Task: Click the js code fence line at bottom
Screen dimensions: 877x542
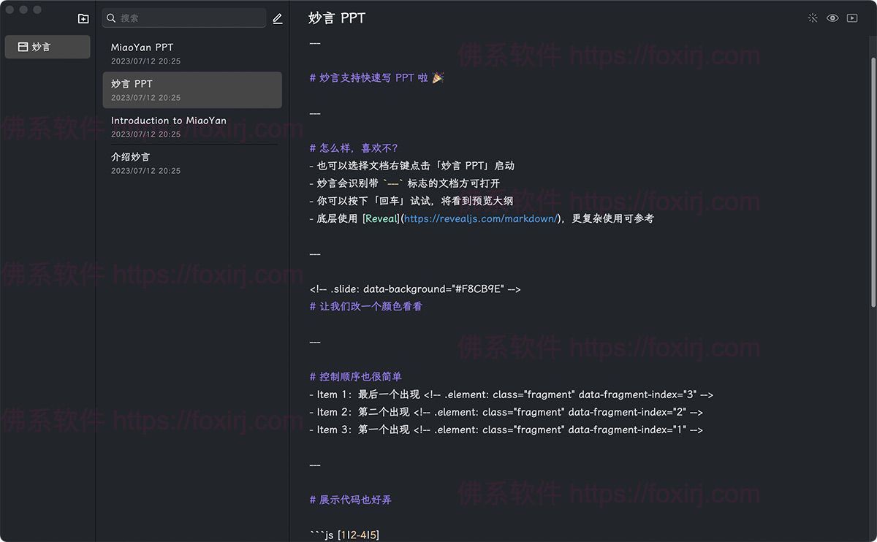Action: [x=344, y=534]
